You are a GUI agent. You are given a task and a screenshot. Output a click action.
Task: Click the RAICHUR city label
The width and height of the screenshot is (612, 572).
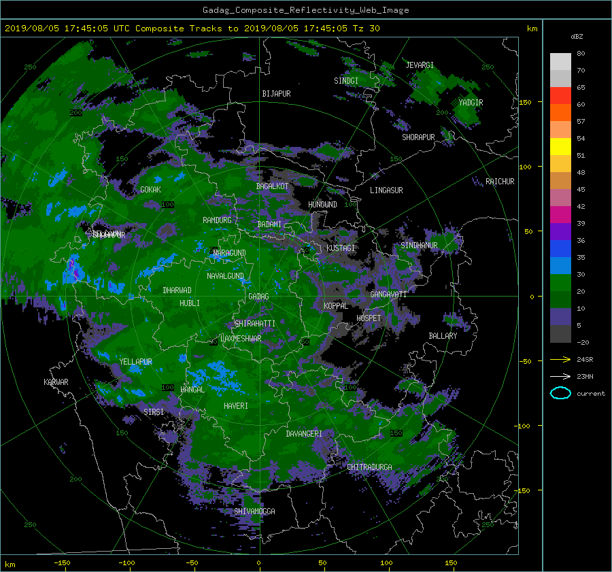[x=500, y=182]
